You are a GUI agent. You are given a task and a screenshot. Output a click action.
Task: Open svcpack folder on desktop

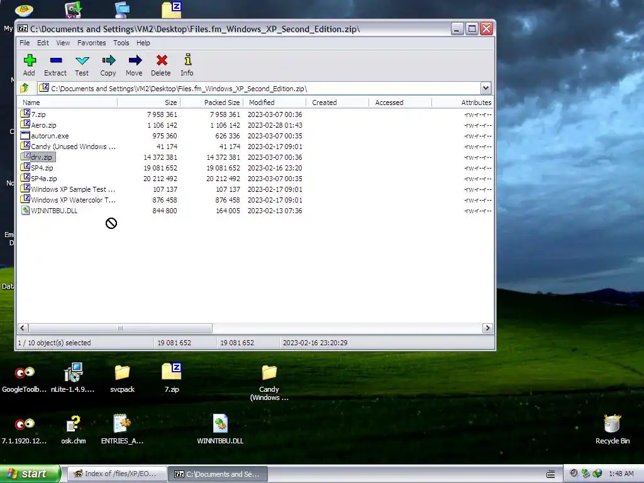pos(122,372)
